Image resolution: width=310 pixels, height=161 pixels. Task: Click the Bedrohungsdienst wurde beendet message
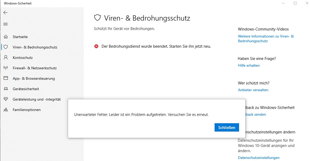[x=156, y=46]
